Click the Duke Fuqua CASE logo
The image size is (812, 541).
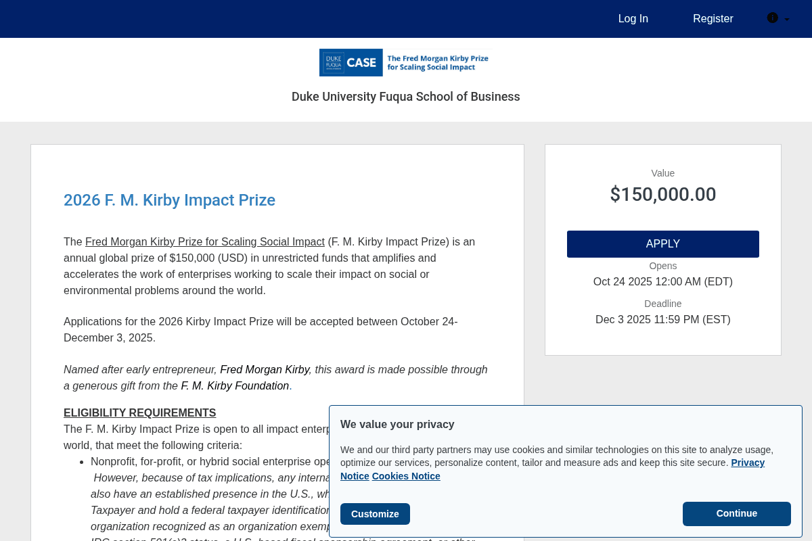[x=403, y=62]
